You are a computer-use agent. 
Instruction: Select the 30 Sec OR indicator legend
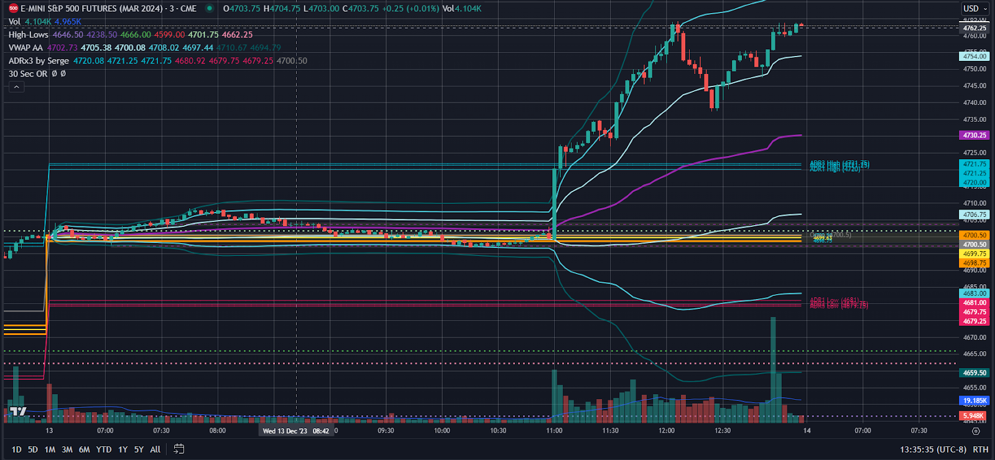(x=28, y=74)
